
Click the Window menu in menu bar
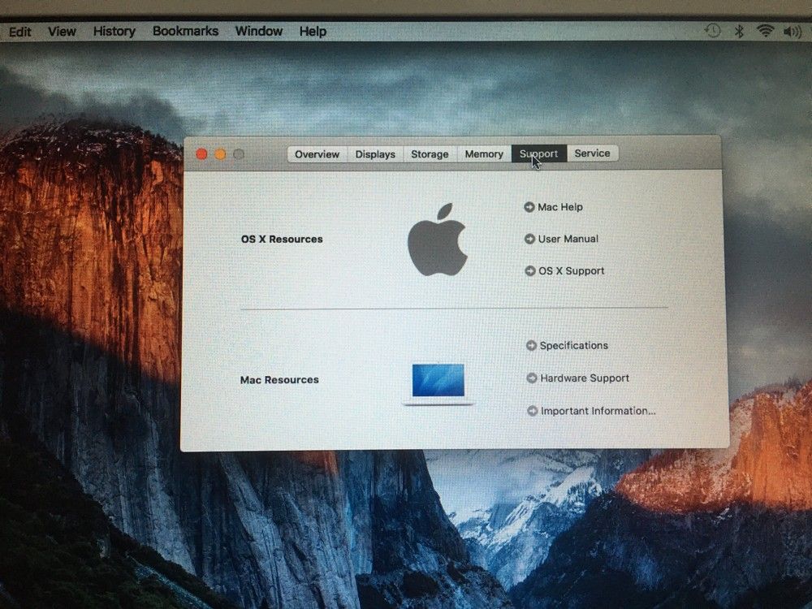tap(258, 31)
